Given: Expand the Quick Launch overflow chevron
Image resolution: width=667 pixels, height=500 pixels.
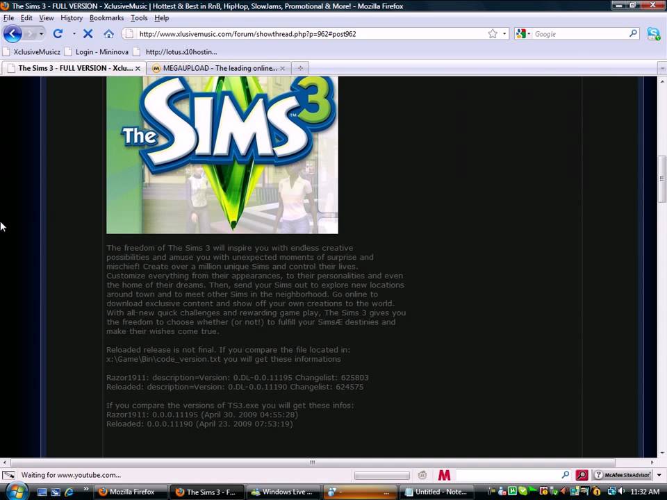Looking at the screenshot, I should [85, 489].
